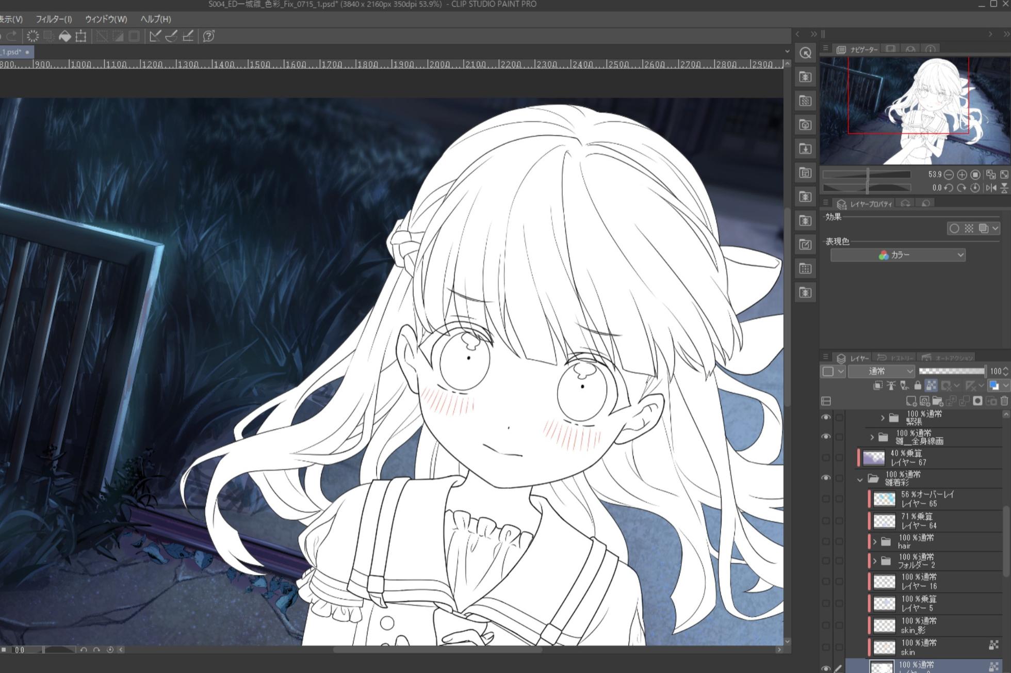The height and width of the screenshot is (673, 1011).
Task: Show レイヤー 67 by clicking its visibility box
Action: pyautogui.click(x=826, y=457)
